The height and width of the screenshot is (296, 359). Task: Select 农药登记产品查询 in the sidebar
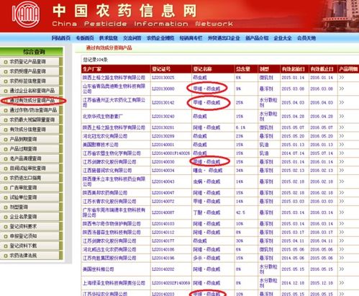tap(27, 62)
